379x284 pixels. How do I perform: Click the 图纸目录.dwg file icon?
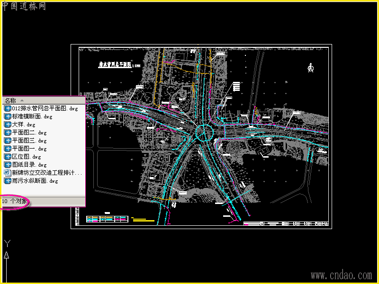point(8,165)
